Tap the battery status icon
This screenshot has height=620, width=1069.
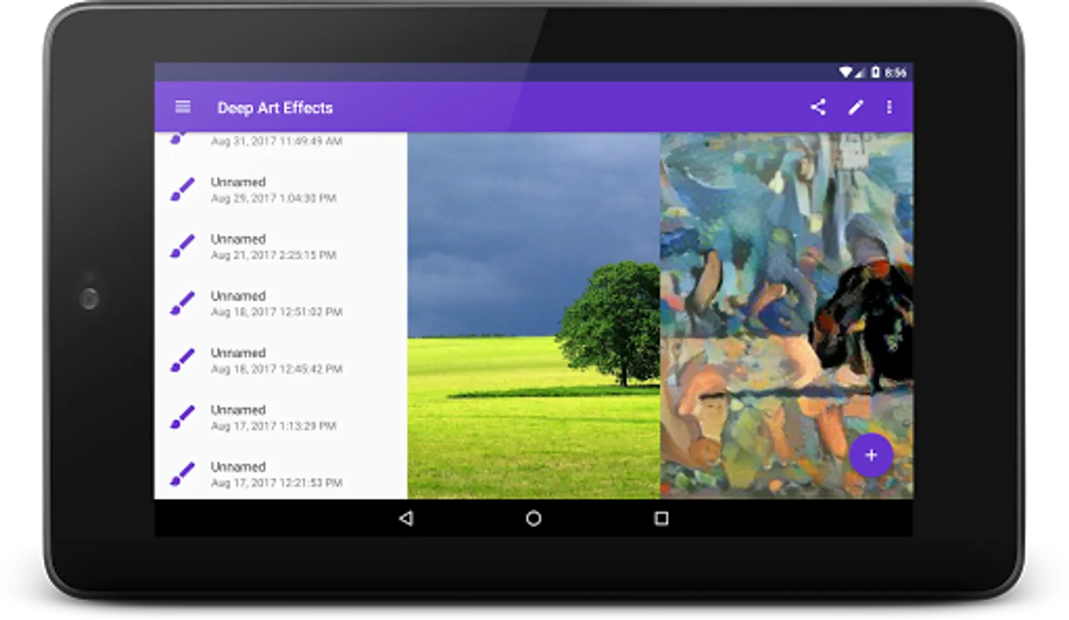tap(875, 72)
